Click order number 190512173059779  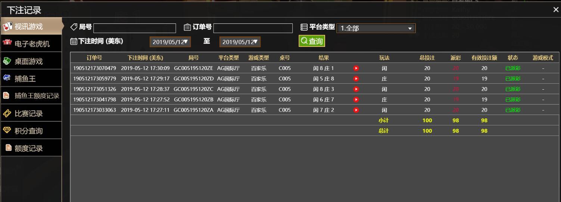tap(95, 78)
